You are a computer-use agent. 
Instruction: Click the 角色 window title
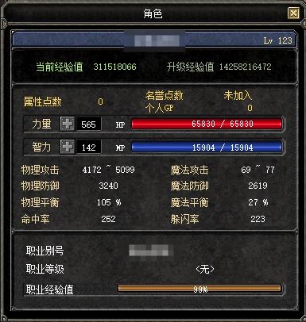click(153, 13)
